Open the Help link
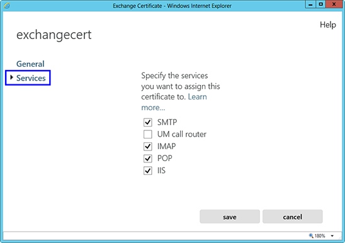The width and height of the screenshot is (345, 243). [x=328, y=25]
